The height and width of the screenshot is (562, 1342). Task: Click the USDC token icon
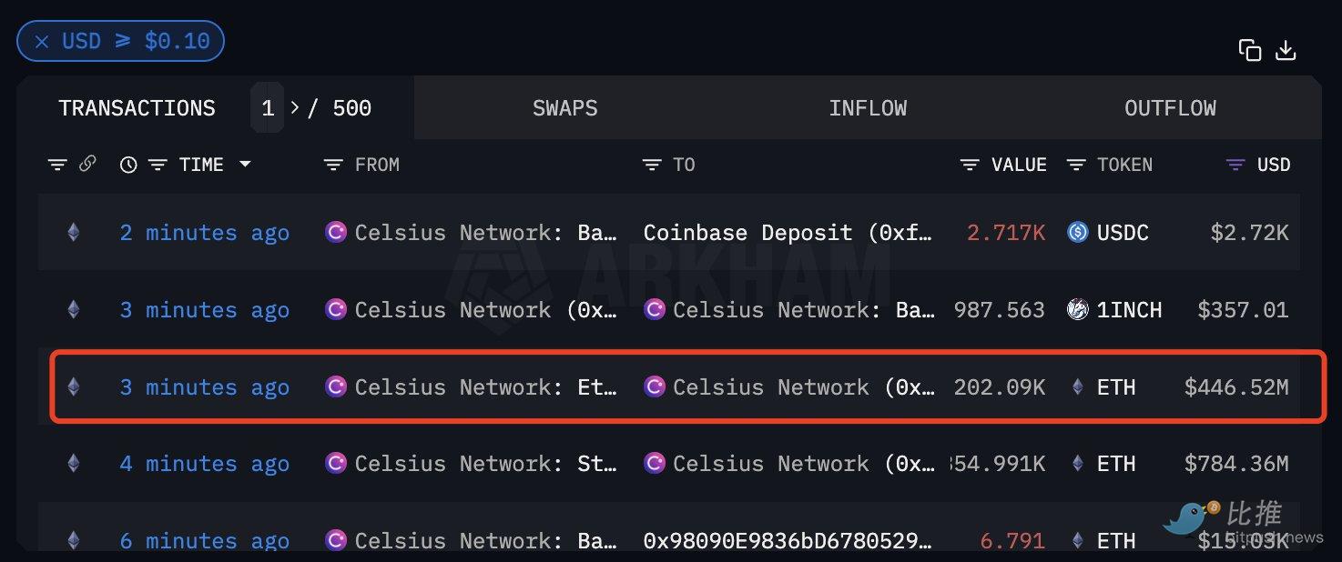pyautogui.click(x=1078, y=232)
